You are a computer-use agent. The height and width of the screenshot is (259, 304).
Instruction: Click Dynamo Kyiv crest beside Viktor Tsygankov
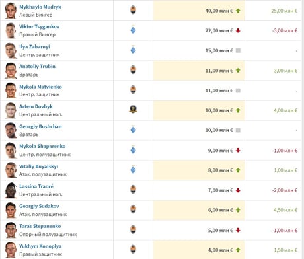coord(133,30)
